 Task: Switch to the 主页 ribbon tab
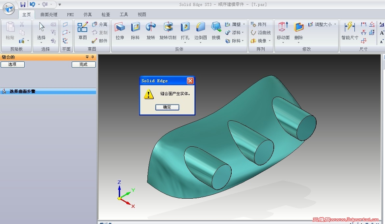27,14
